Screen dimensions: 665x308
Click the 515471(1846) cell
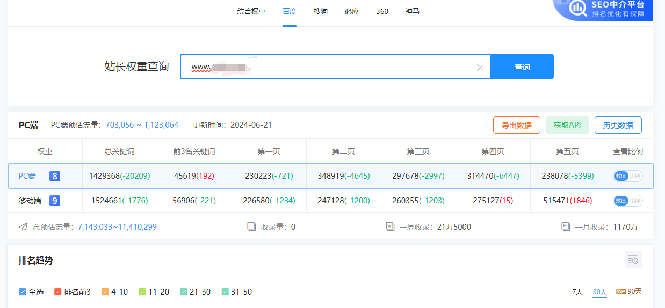click(567, 201)
